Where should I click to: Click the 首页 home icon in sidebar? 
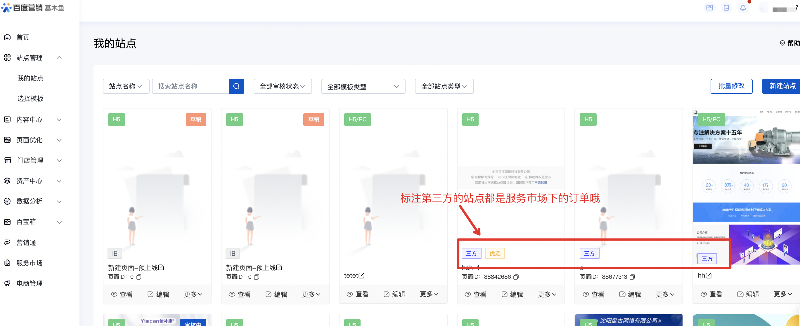pos(8,37)
